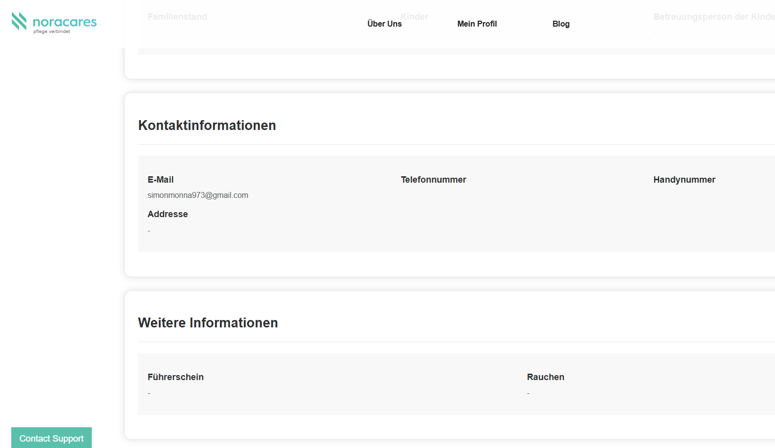Go to Mein Profil page

tap(477, 24)
